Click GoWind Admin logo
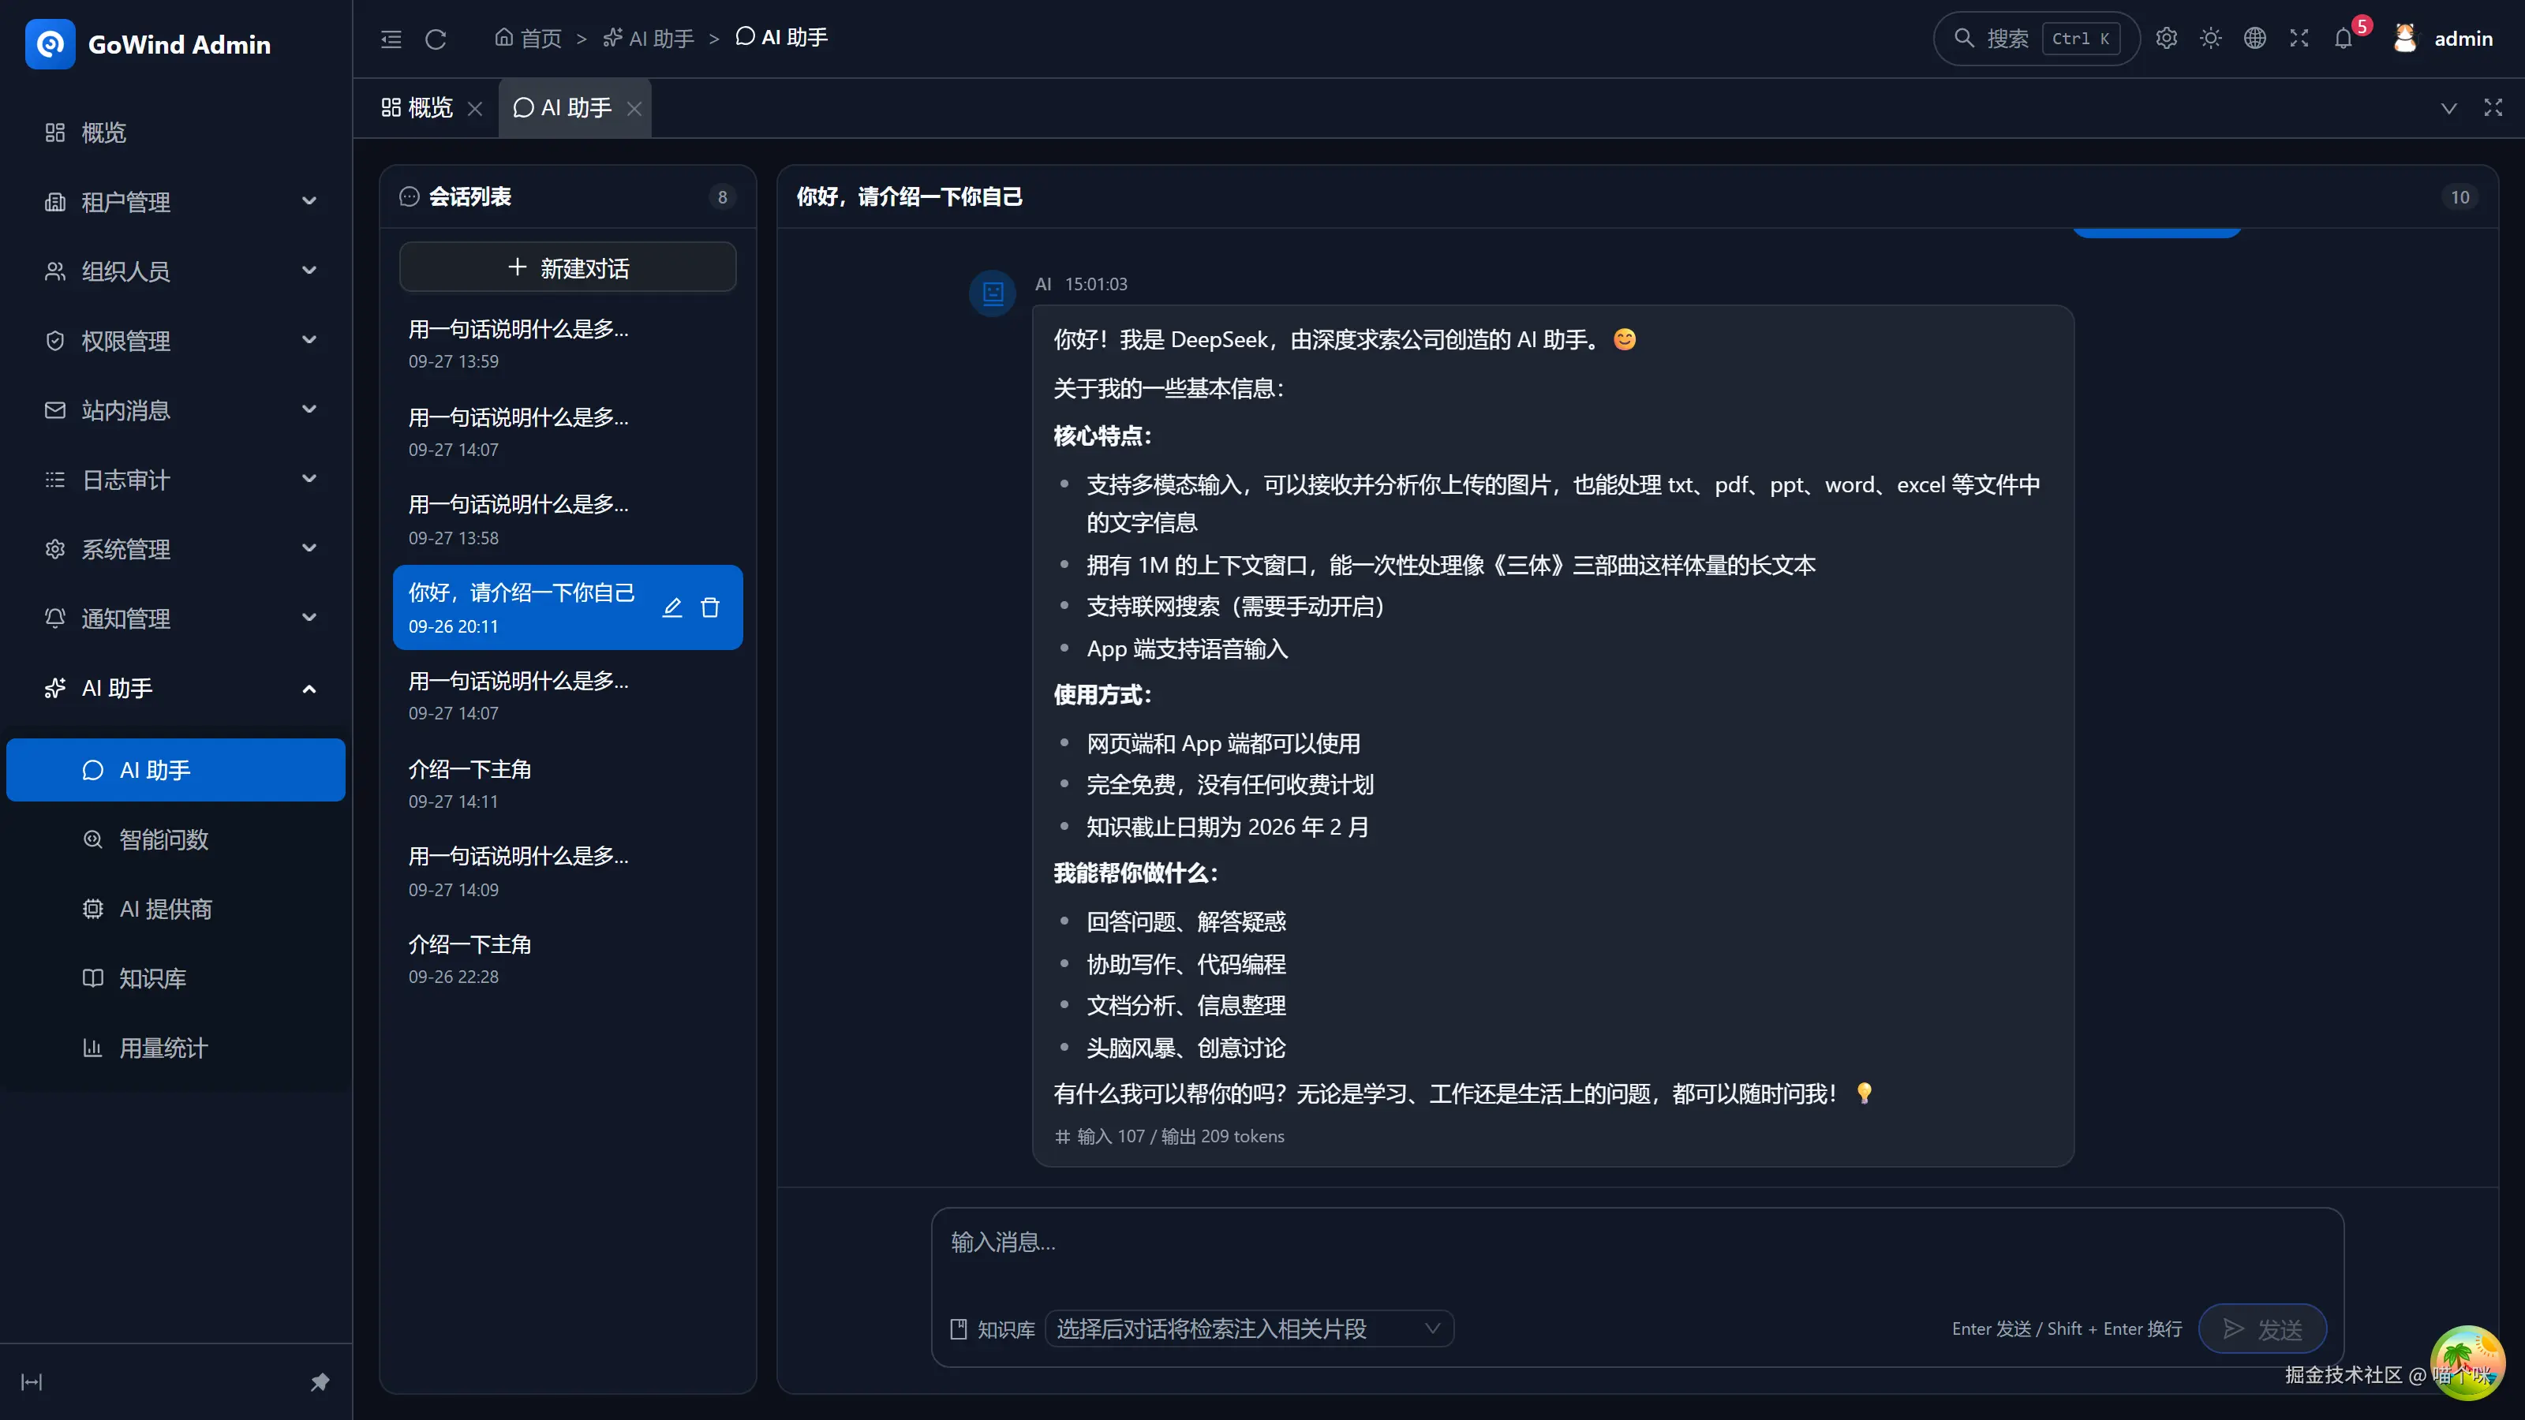The image size is (2525, 1420). point(149,44)
